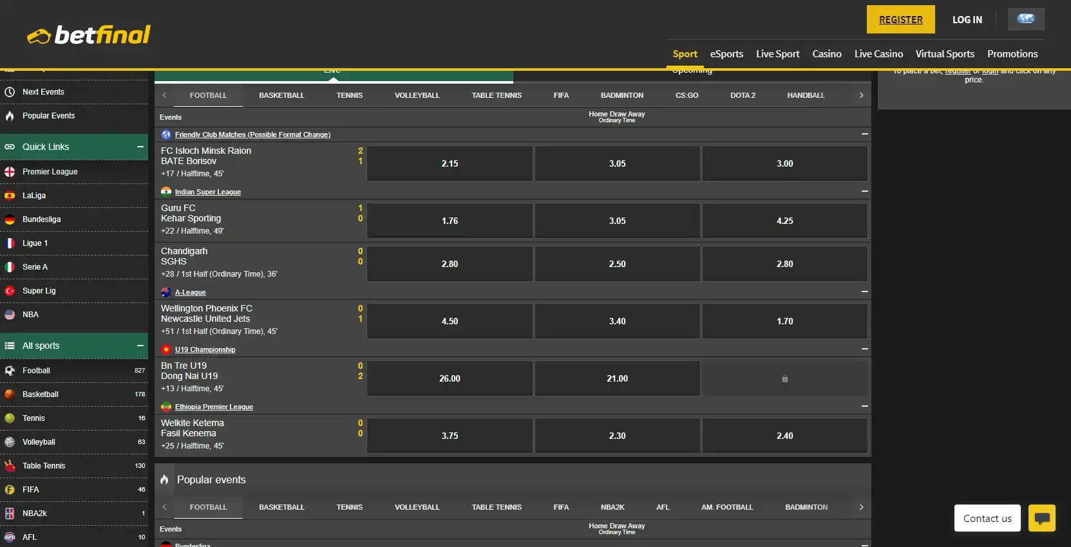Click the language flag selector icon
Viewport: 1071px width, 547px height.
point(1026,19)
